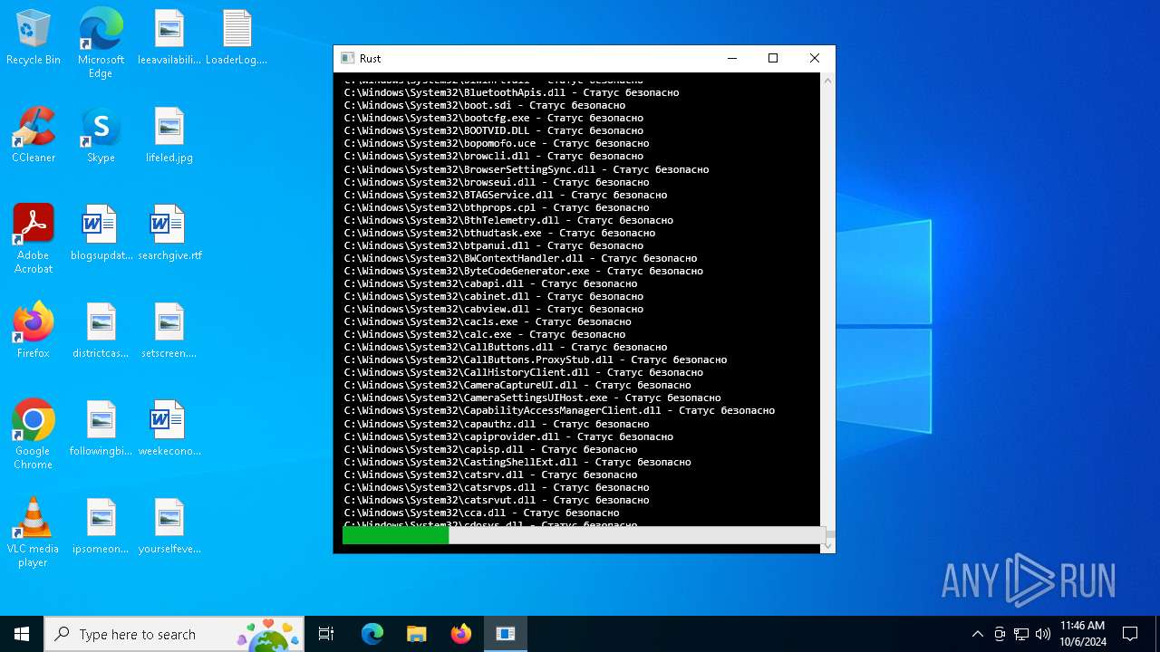Screen dimensions: 1160x652
Task: Click the bootcfg.exe log line
Action: click(493, 118)
